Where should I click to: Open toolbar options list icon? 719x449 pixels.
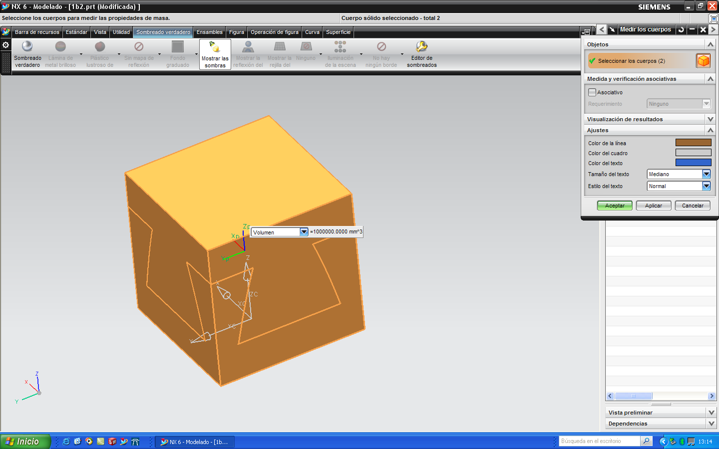tap(587, 32)
